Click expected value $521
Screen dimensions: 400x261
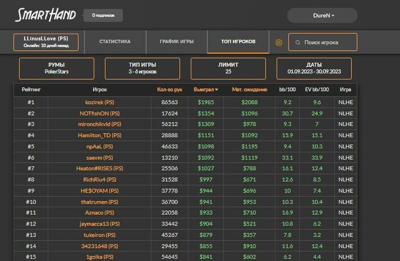pyautogui.click(x=250, y=224)
